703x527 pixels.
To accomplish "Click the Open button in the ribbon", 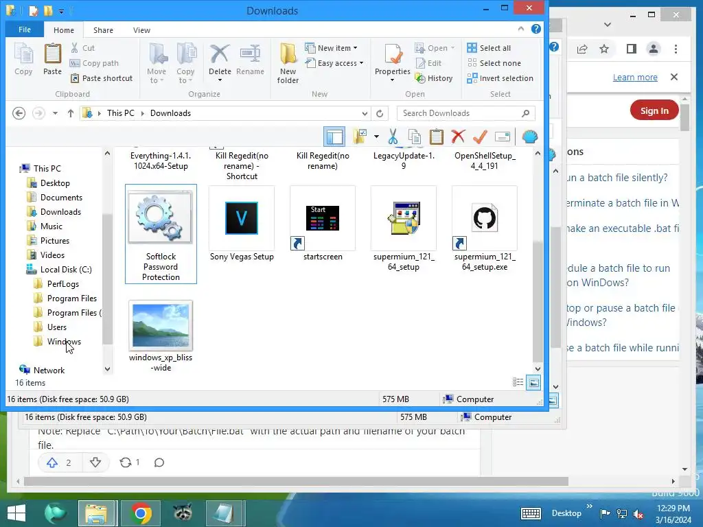I will (435, 48).
